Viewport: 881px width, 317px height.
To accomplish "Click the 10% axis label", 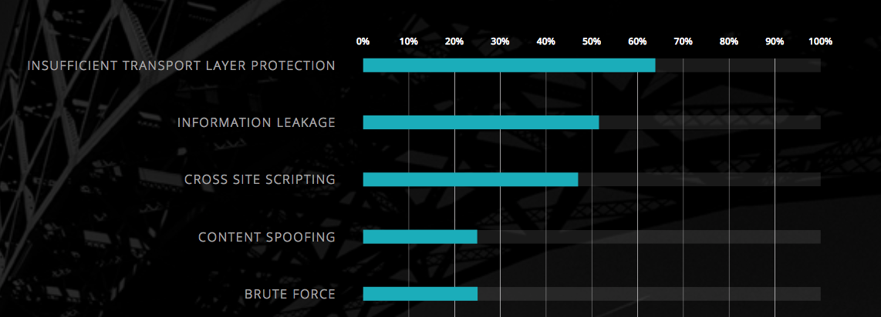I will [x=408, y=42].
